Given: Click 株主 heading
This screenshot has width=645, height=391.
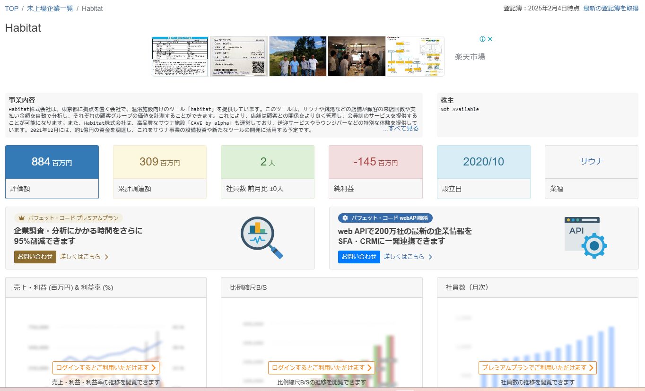Looking at the screenshot, I should click(x=447, y=100).
